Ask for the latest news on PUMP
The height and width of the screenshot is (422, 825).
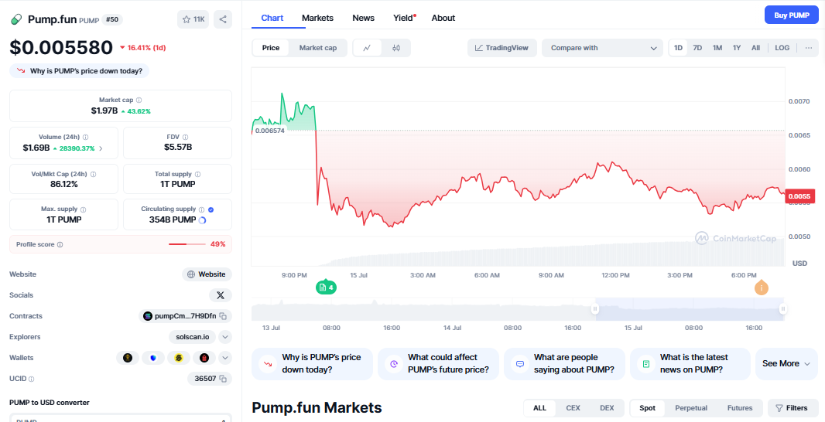coord(690,364)
